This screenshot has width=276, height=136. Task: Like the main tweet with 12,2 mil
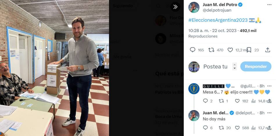230,50
